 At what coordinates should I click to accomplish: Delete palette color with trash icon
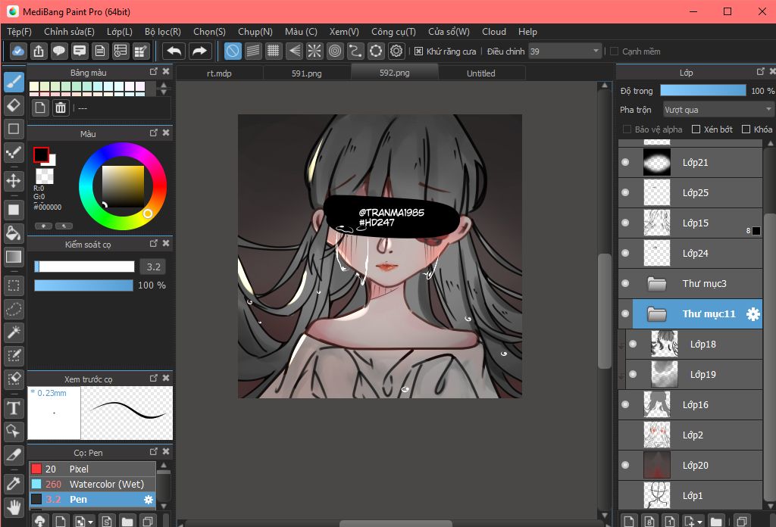(x=61, y=108)
